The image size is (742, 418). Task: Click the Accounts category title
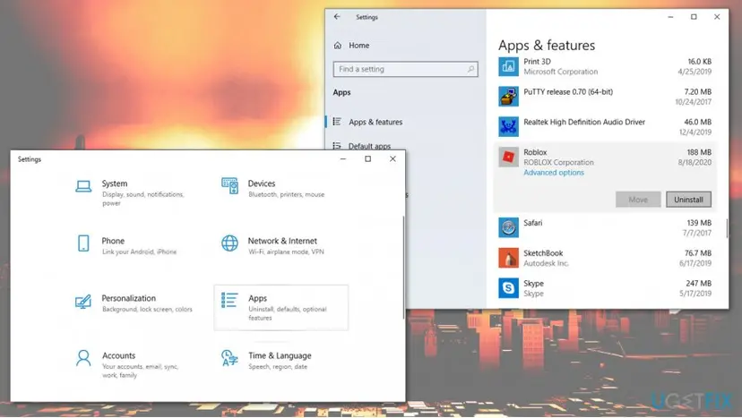tap(119, 355)
